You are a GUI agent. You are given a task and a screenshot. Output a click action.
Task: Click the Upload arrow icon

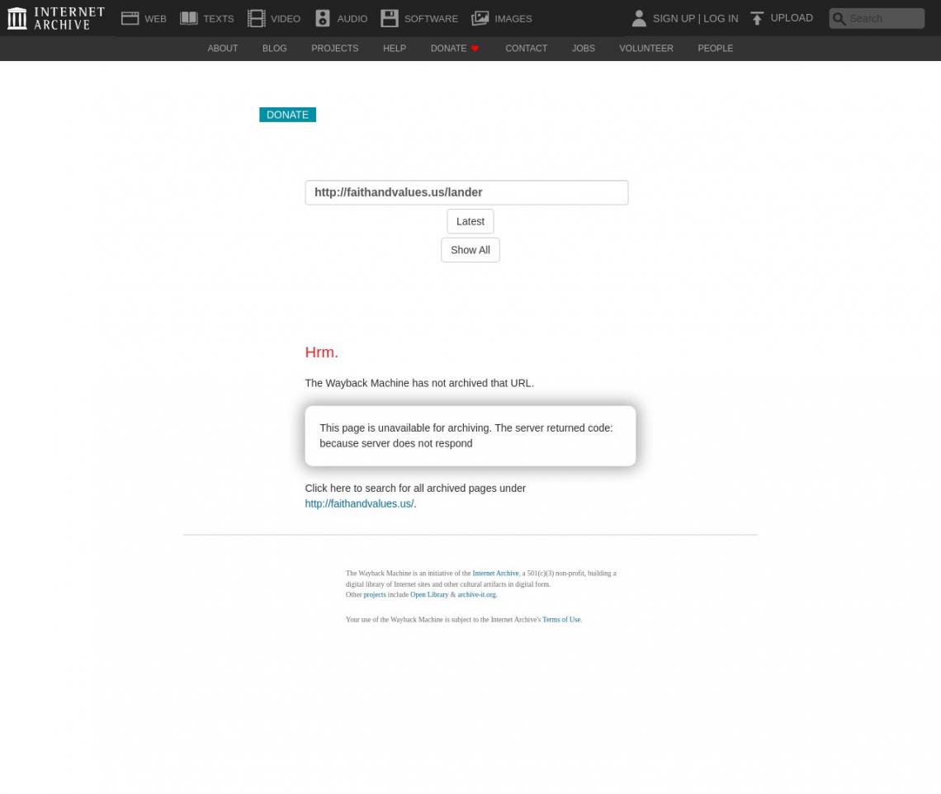[757, 18]
